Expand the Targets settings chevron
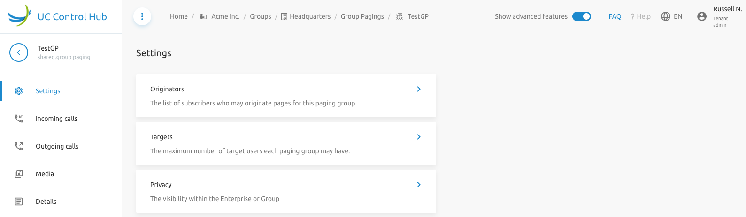 (419, 137)
